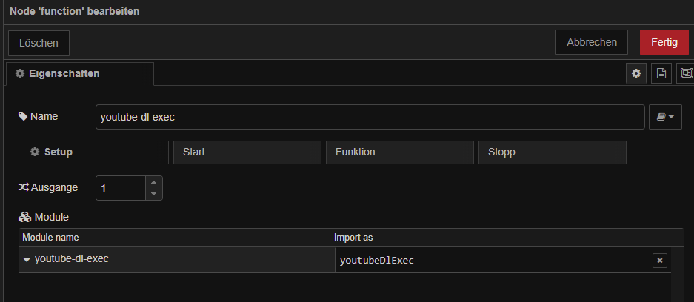Edit the Import as youtubeDlExec field

pyautogui.click(x=493, y=261)
